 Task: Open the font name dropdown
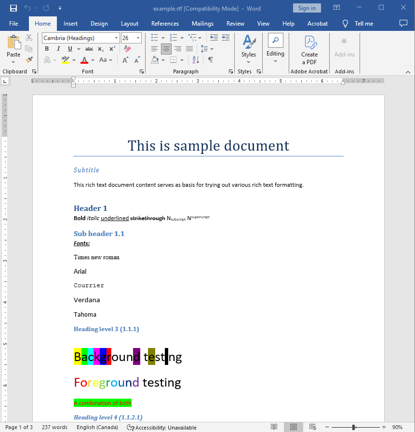[118, 38]
